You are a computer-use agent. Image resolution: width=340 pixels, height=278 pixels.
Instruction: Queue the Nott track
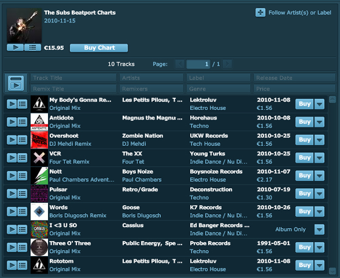(x=22, y=175)
